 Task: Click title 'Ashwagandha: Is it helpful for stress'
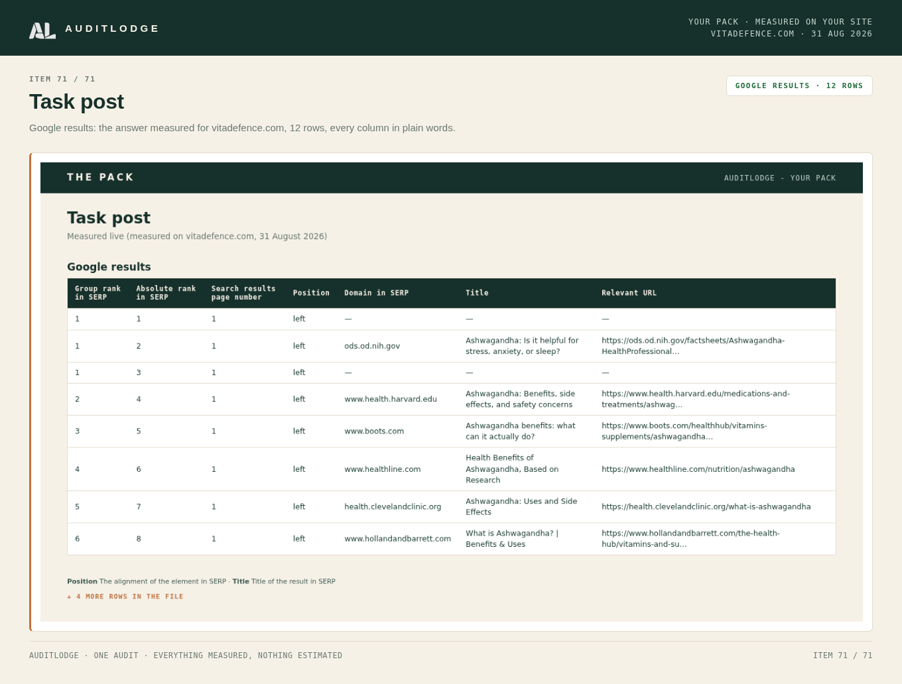click(522, 346)
